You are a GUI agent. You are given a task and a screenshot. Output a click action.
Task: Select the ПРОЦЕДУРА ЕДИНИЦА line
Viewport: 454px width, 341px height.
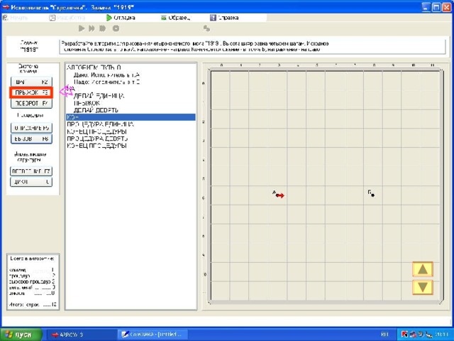click(100, 124)
